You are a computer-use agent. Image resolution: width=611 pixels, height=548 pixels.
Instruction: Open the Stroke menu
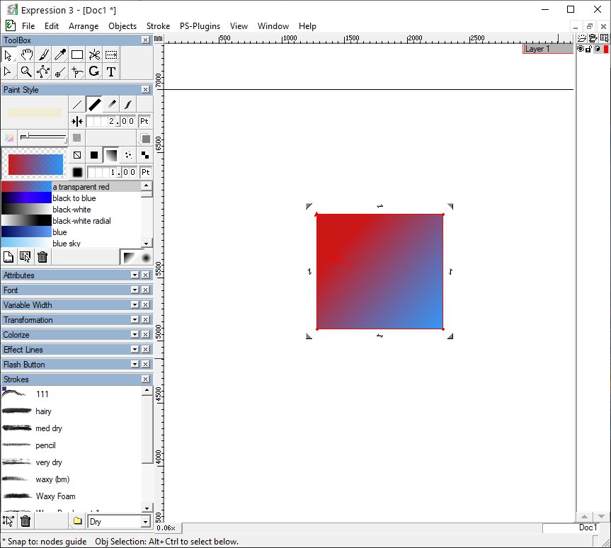click(158, 26)
